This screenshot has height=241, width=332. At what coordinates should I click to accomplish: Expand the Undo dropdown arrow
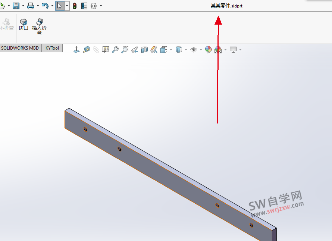[52, 6]
